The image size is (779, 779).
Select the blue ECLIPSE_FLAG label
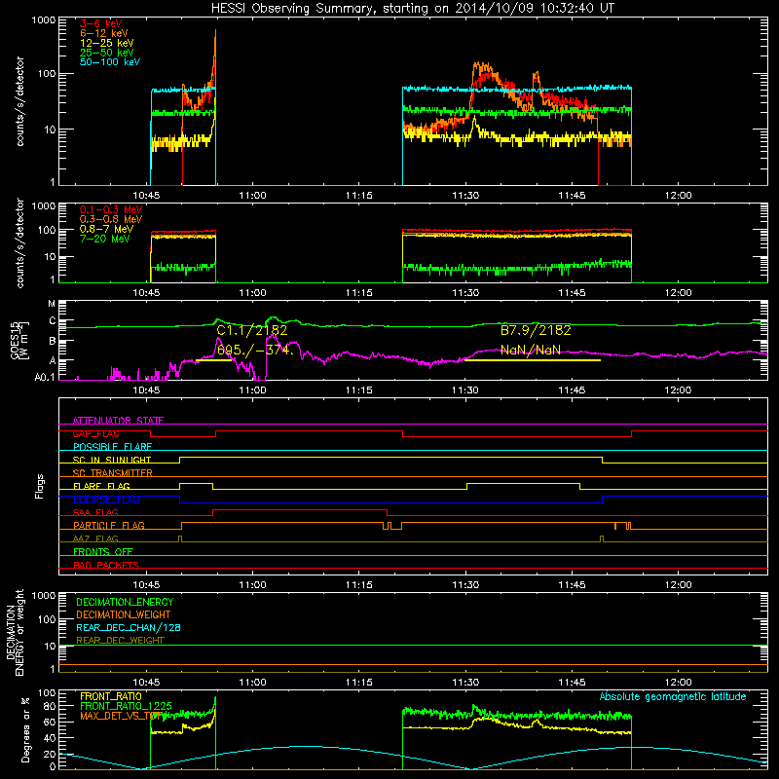[106, 500]
